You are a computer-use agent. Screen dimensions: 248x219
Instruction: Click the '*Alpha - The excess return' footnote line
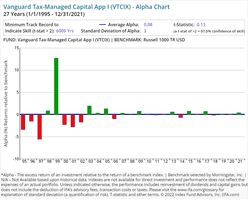124,175
